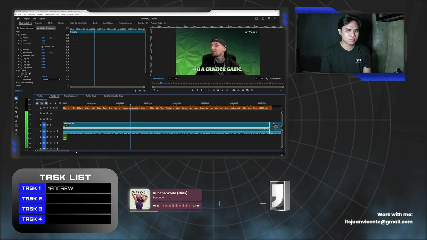Toggle Subtitle track visibility eye
Image resolution: width=427 pixels, height=240 pixels.
pyautogui.click(x=51, y=108)
